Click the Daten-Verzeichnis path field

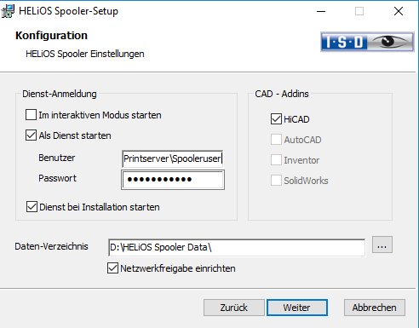[x=237, y=247]
